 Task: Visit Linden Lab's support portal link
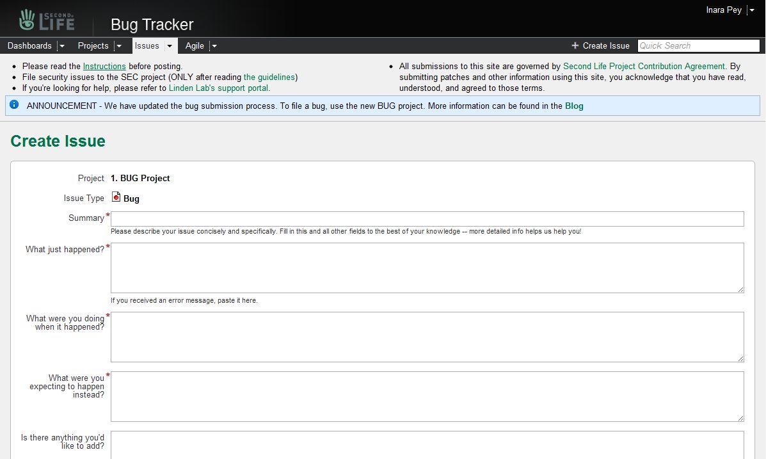219,88
